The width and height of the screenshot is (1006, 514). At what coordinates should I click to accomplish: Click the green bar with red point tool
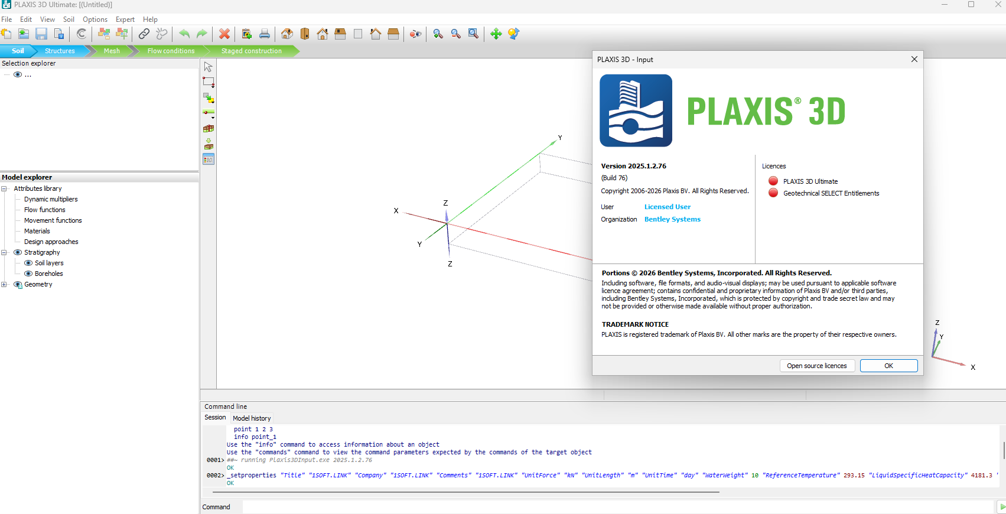(209, 112)
